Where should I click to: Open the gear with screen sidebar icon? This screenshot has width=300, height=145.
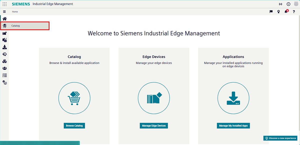tap(4, 82)
